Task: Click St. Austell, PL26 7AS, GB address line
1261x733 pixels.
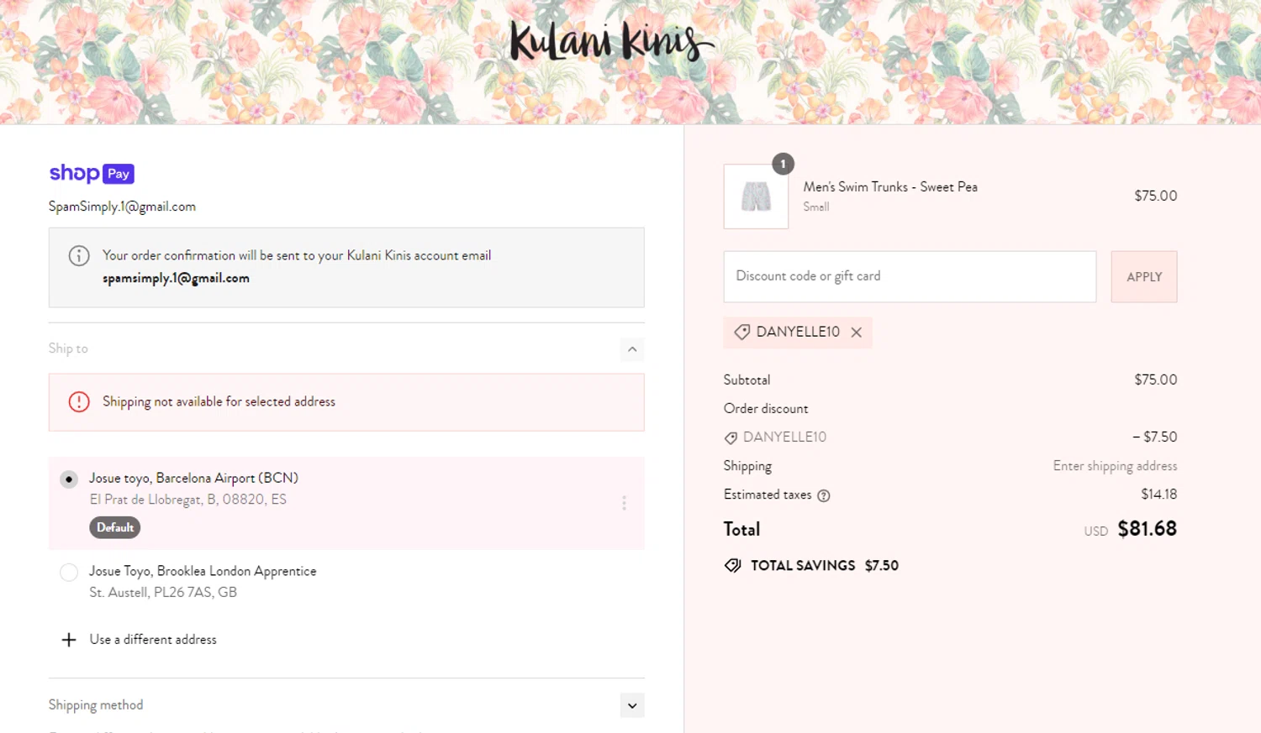Action: click(163, 592)
